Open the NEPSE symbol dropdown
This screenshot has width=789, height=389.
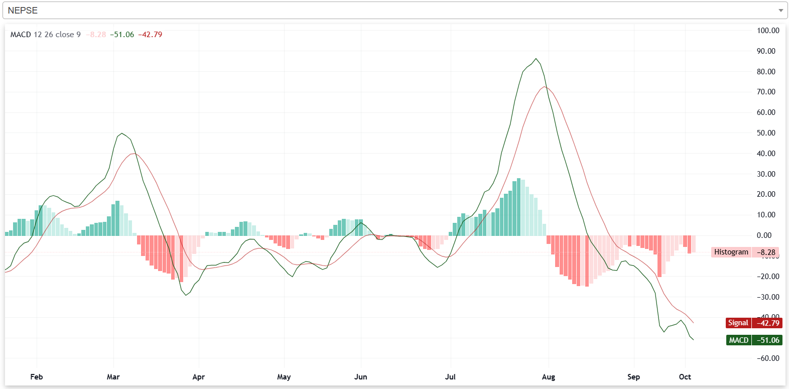391,11
